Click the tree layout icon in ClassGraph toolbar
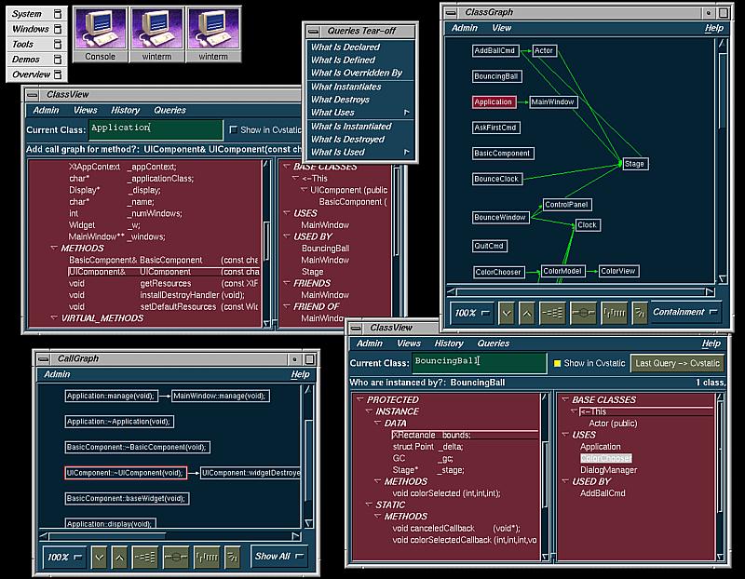This screenshot has width=745, height=579. coord(553,312)
